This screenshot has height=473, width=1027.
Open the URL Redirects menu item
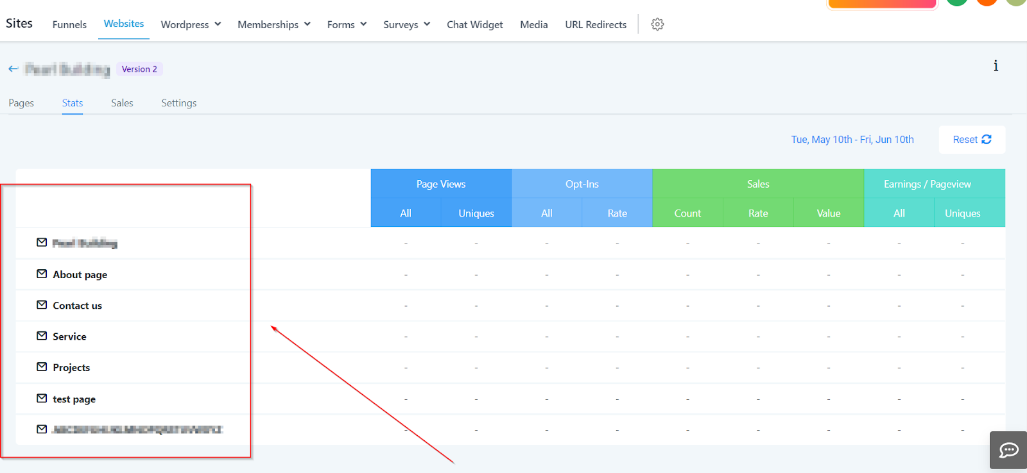pos(596,24)
